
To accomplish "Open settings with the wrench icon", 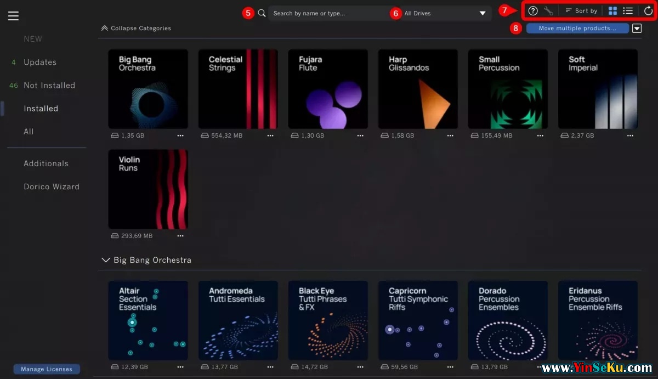I will coord(548,11).
